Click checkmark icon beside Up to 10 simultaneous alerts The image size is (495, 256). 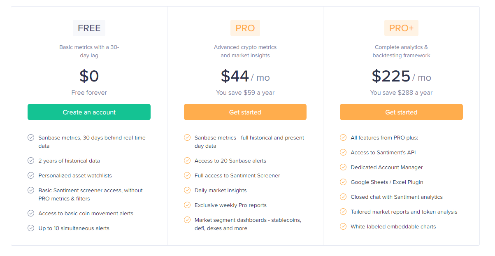click(31, 228)
